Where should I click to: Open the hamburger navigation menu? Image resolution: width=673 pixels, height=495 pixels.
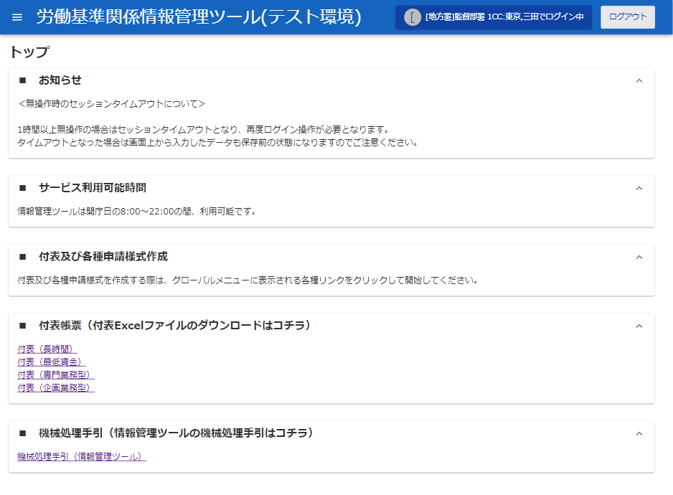tap(17, 17)
